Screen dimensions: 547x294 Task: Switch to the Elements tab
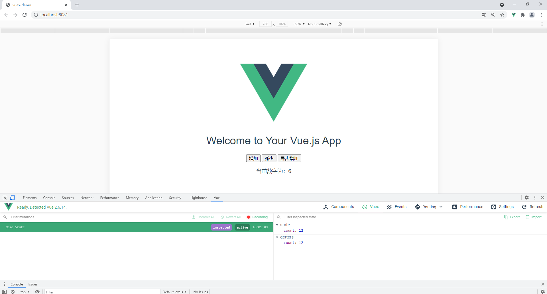click(x=30, y=198)
